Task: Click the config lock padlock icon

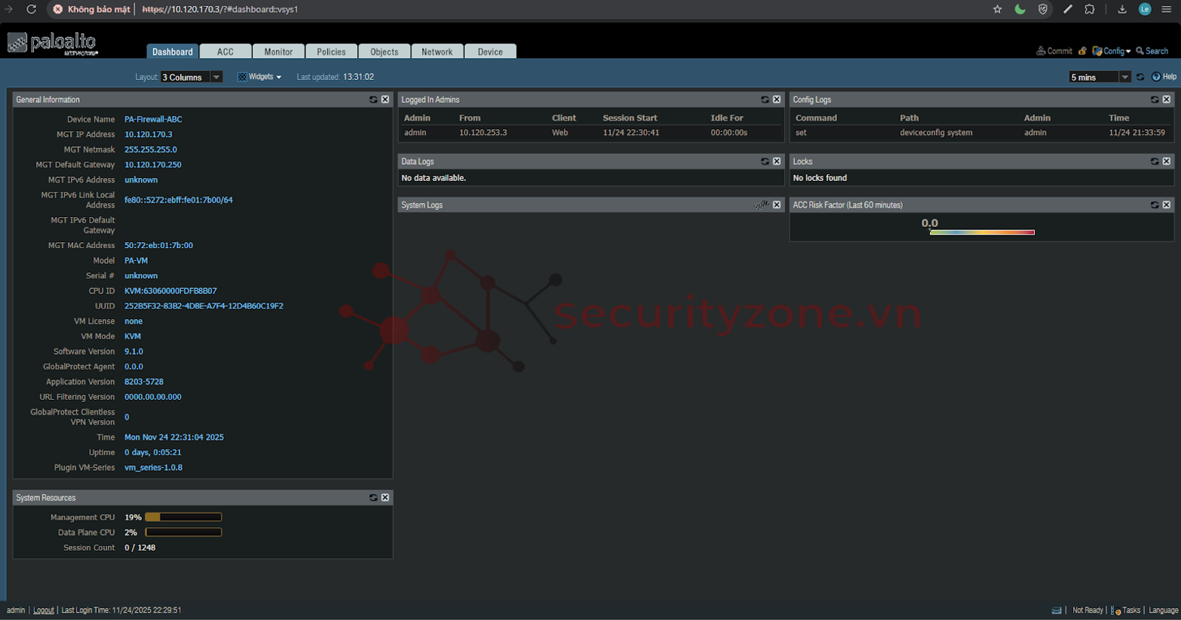Action: pos(1082,51)
